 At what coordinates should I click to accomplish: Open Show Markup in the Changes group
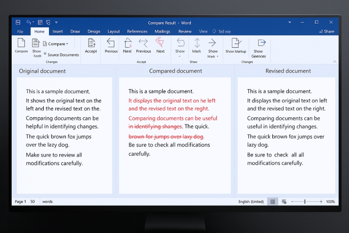point(236,46)
